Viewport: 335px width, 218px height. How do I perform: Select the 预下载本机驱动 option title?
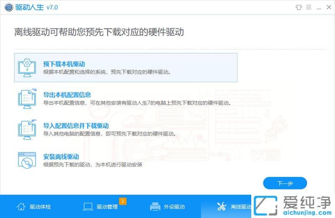point(64,64)
